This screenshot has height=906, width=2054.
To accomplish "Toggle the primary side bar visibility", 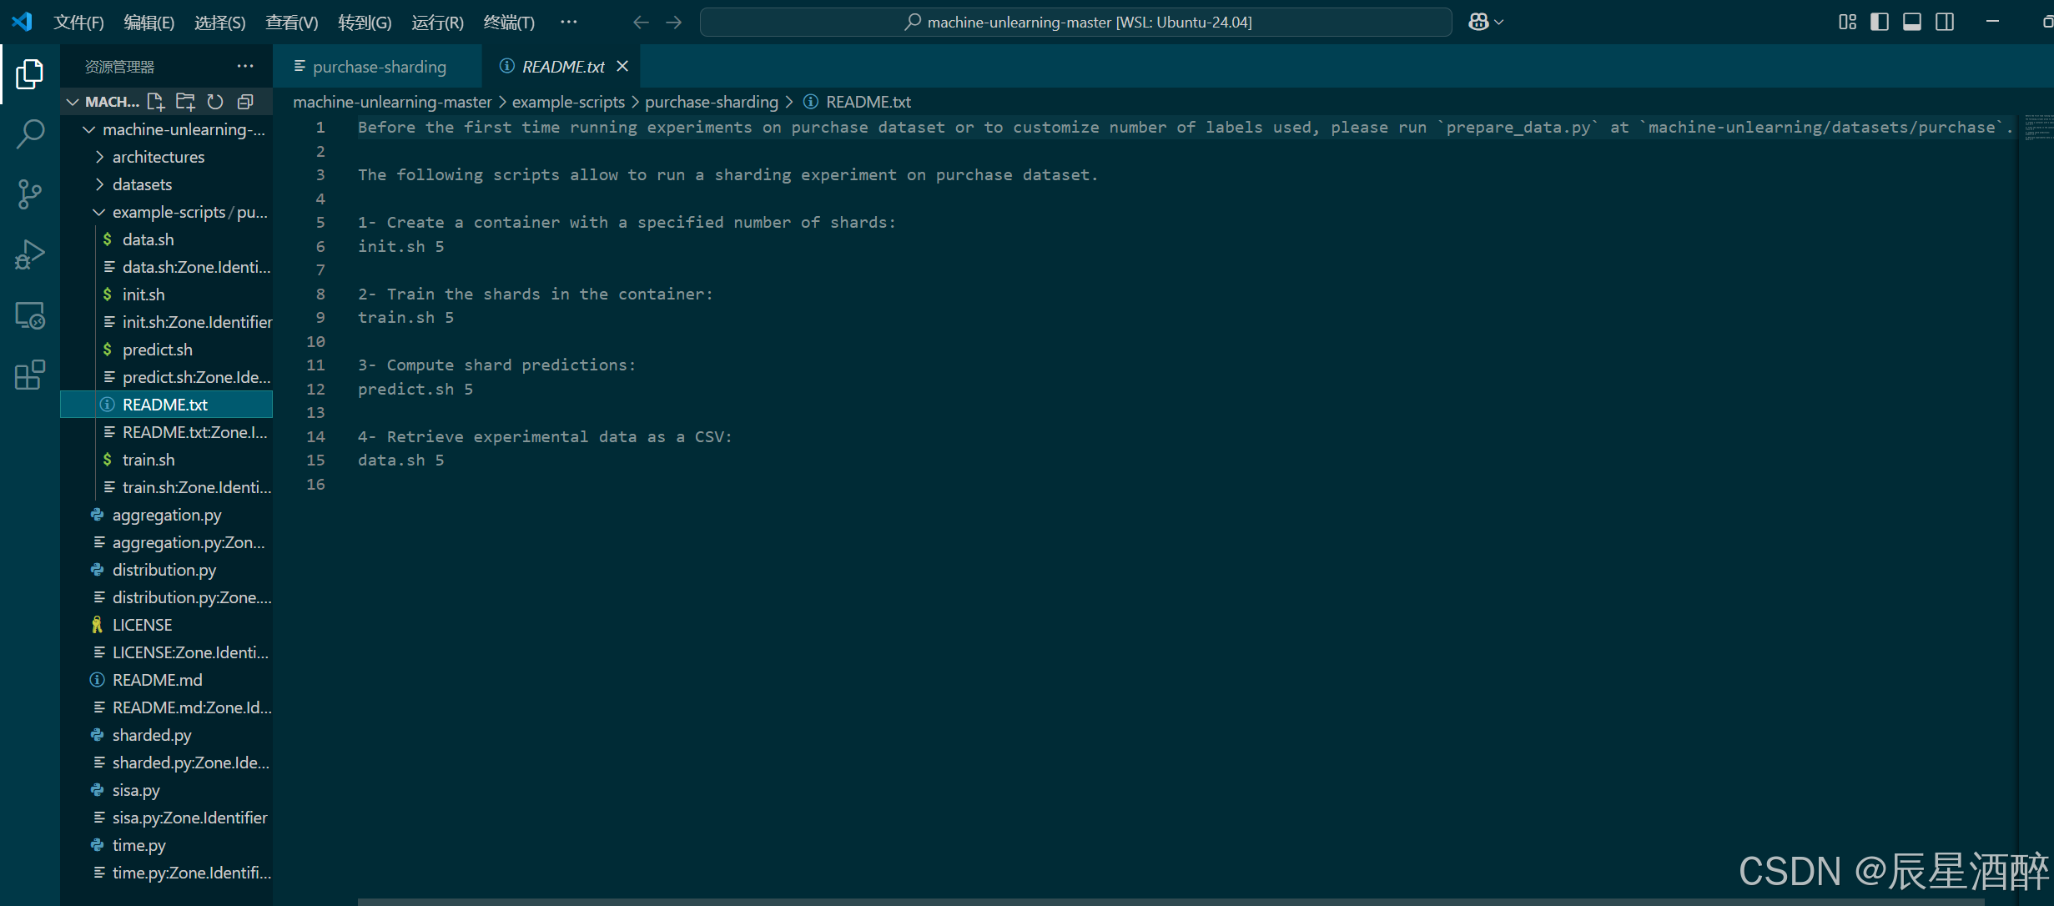I will point(1880,22).
